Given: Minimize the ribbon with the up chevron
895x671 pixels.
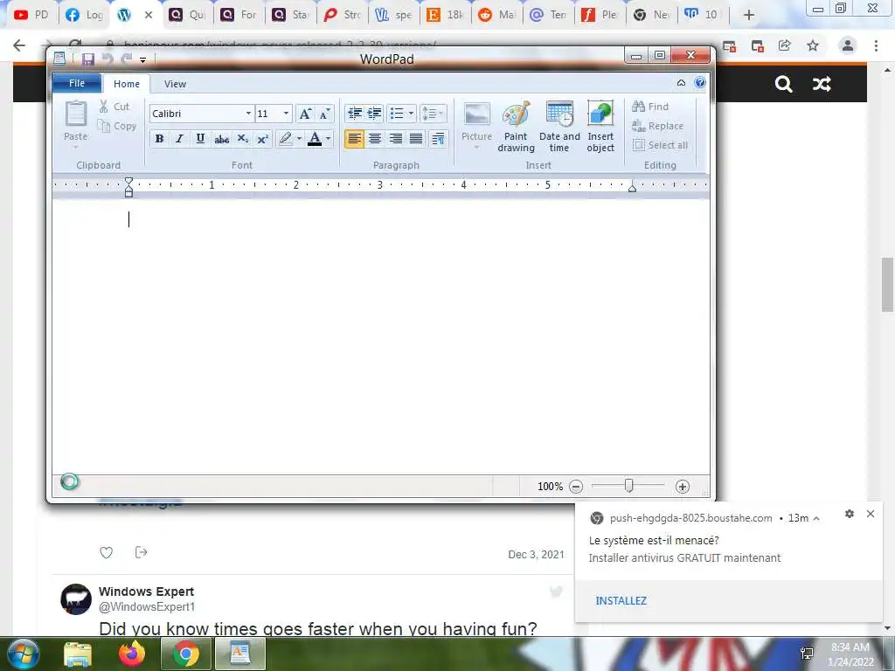Looking at the screenshot, I should pyautogui.click(x=681, y=83).
